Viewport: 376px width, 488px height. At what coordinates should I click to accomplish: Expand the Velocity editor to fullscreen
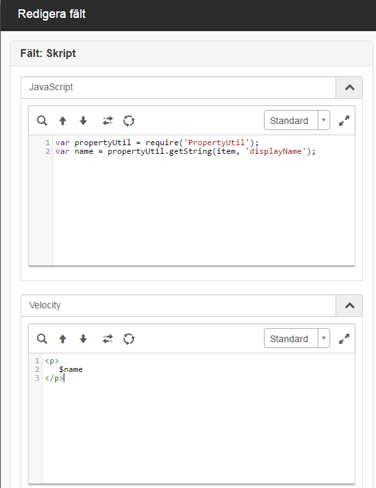[344, 339]
